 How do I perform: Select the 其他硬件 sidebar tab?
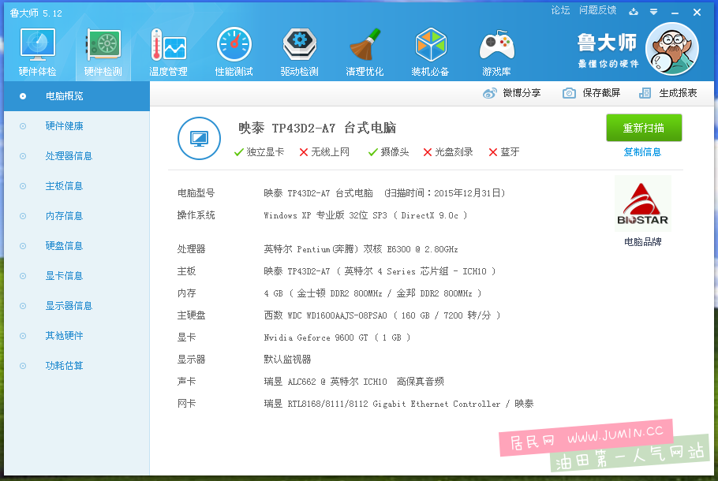(x=77, y=336)
